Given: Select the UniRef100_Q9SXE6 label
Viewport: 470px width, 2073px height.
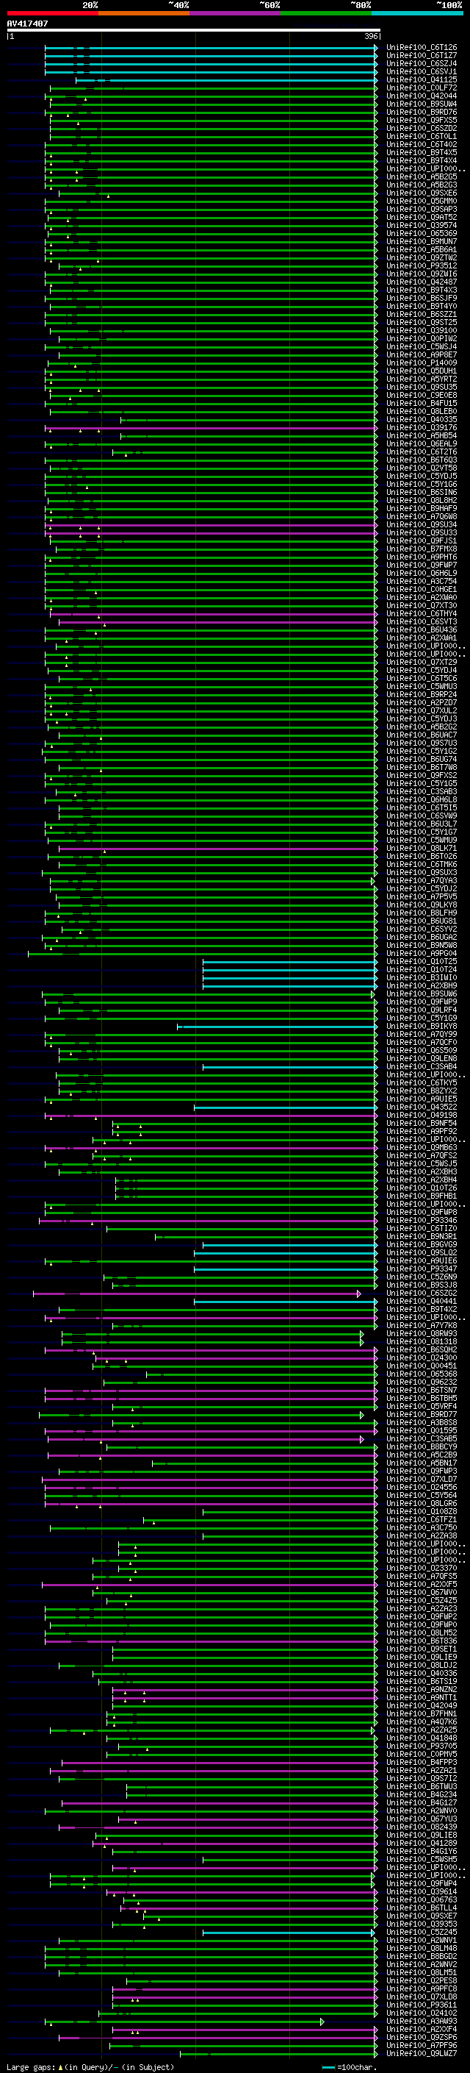Looking at the screenshot, I should (421, 193).
